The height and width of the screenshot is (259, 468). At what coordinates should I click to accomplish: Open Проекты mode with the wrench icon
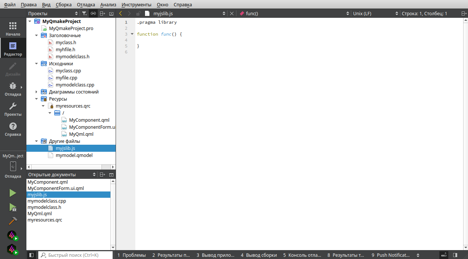13,109
